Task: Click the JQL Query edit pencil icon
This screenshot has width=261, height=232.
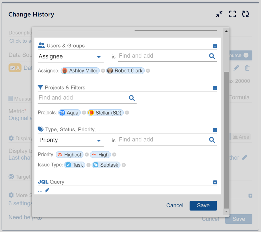Action: 47,190
